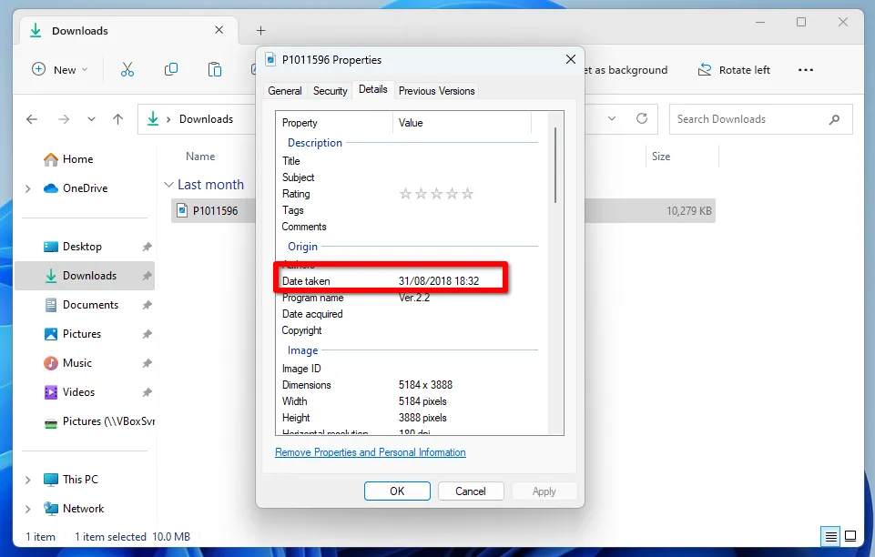This screenshot has height=557, width=875.
Task: Rotate left the selected photo
Action: point(734,69)
